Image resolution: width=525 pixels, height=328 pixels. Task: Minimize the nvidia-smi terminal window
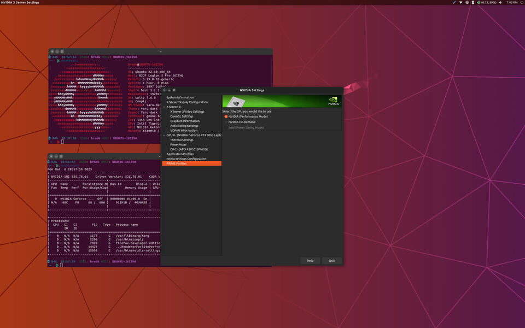tap(56, 156)
